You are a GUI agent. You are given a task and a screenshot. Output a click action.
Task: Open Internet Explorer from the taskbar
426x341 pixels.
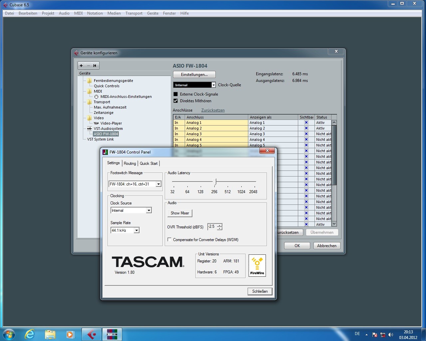click(30, 334)
